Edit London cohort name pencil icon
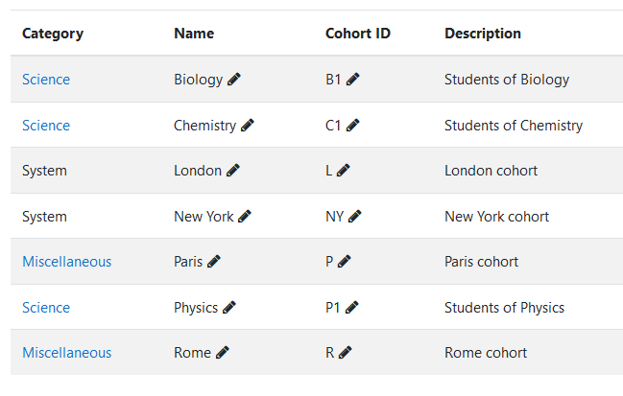Viewport: 623px width, 396px height. click(x=233, y=171)
